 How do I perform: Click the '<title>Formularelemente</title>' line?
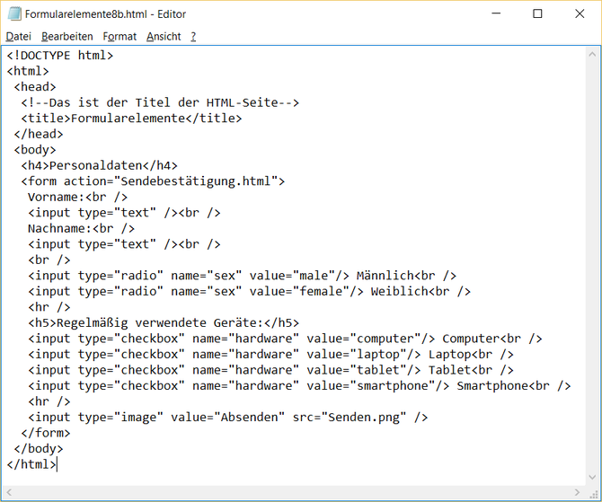click(x=131, y=119)
